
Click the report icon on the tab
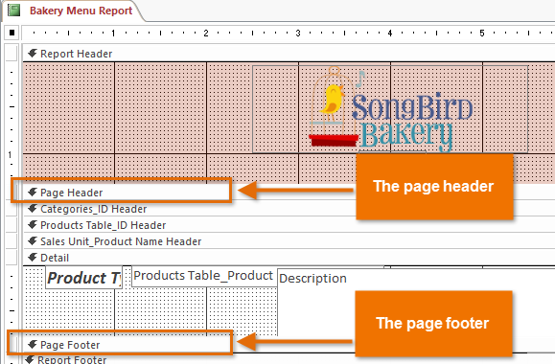pyautogui.click(x=14, y=11)
